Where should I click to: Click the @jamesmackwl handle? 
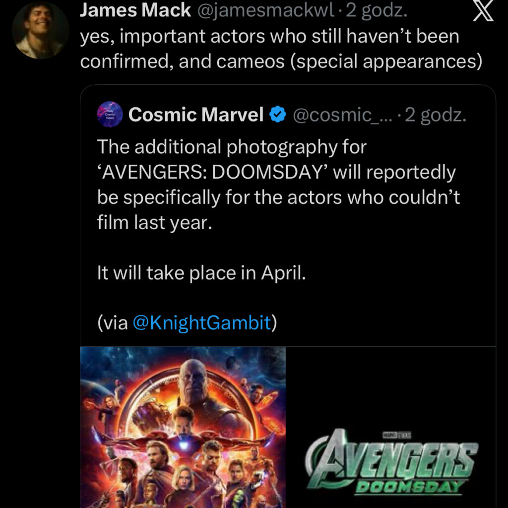pos(265,10)
